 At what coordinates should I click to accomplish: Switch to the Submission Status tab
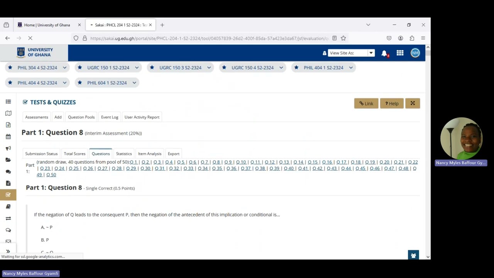[x=41, y=154]
